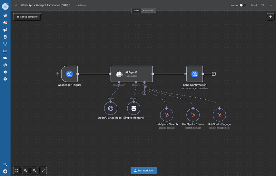The width and height of the screenshot is (276, 176).
Task: Select the HubSpot - Search node
Action: click(167, 115)
